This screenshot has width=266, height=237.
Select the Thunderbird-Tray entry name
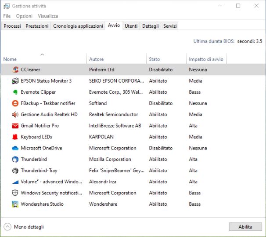(x=39, y=171)
